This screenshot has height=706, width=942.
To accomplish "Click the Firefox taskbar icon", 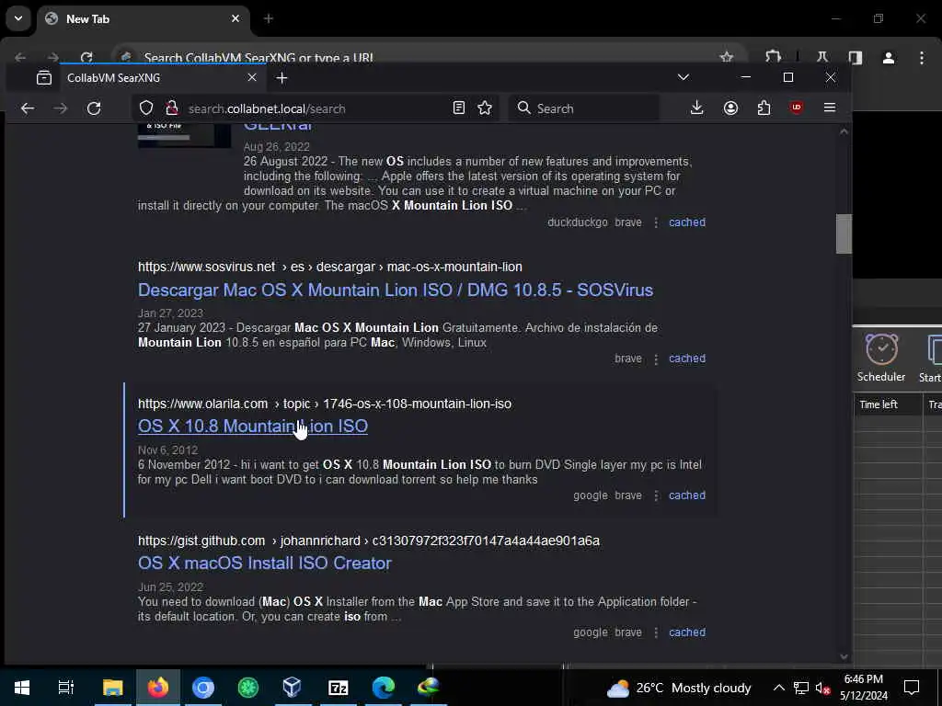I will click(x=158, y=688).
